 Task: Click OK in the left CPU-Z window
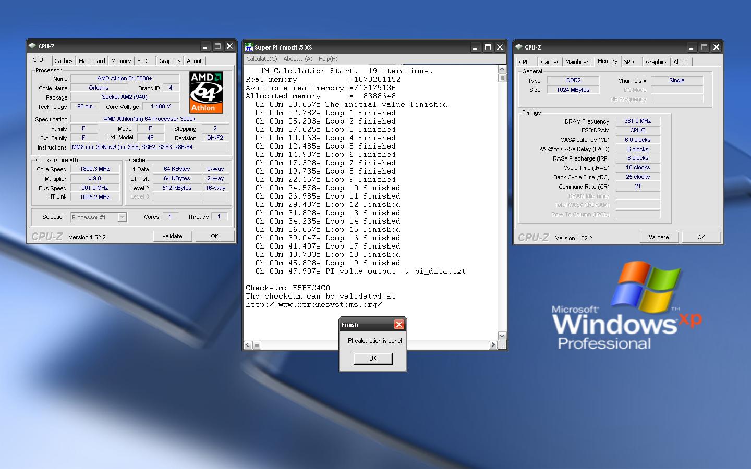(x=214, y=236)
